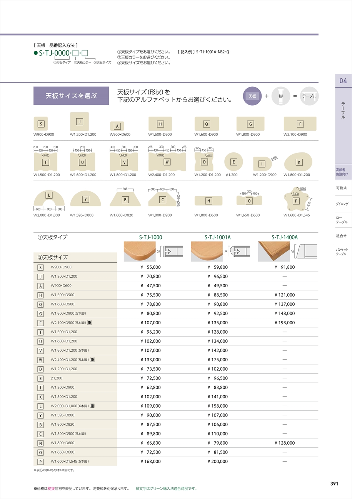Click the ¥193,000 price cell
This screenshot has width=352, height=499.
[285, 323]
